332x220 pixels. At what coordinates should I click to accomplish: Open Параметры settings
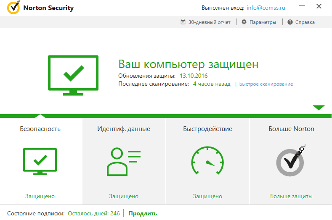pos(259,22)
